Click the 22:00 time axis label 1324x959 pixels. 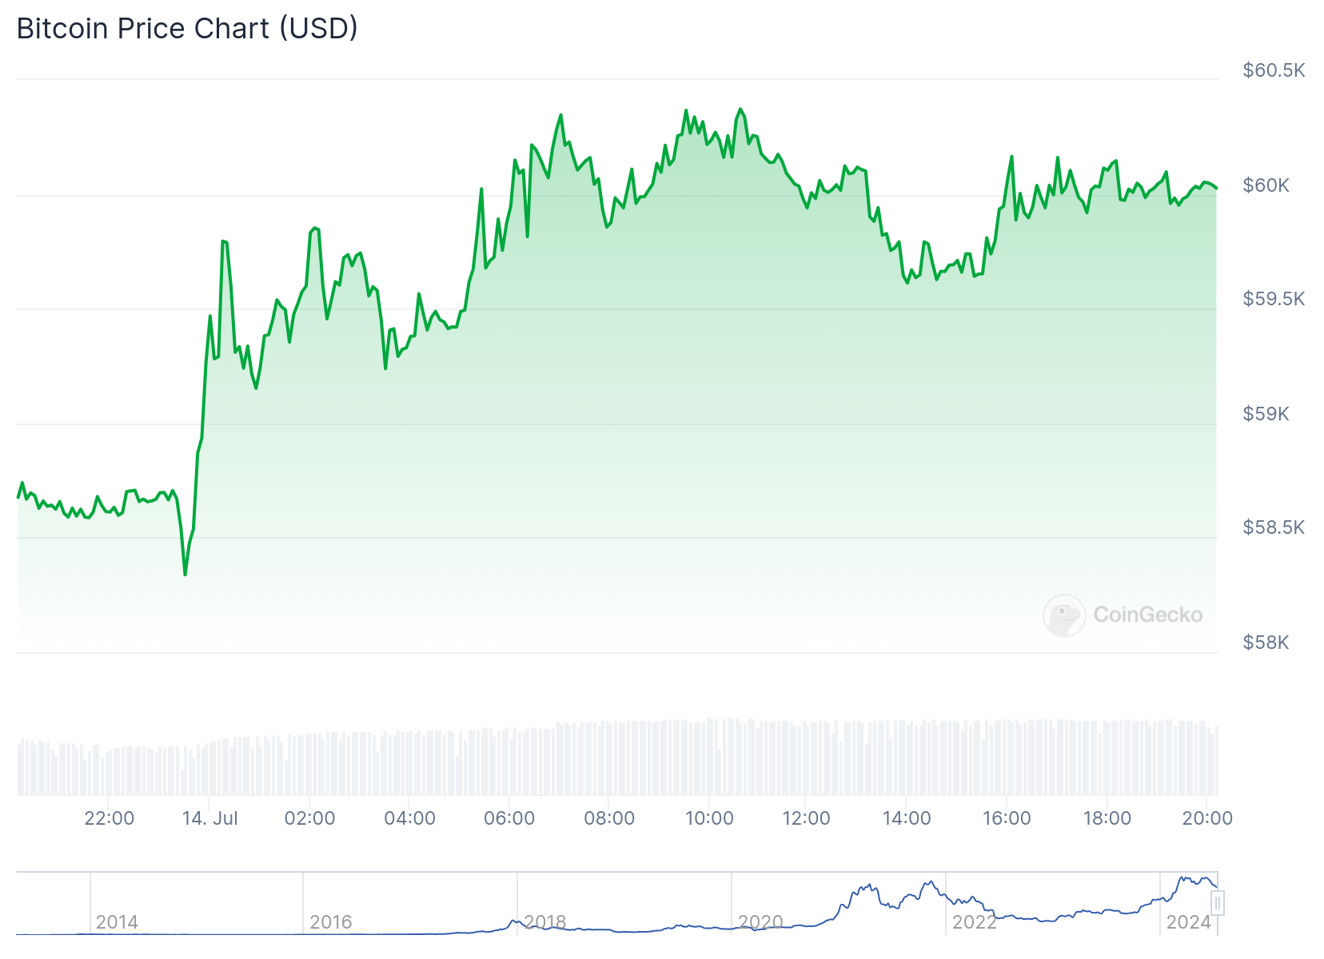point(110,818)
